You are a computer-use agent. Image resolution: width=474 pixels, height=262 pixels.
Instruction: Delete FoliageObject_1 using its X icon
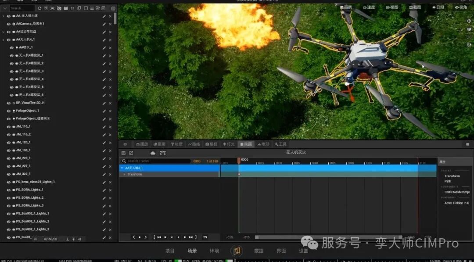click(110, 111)
